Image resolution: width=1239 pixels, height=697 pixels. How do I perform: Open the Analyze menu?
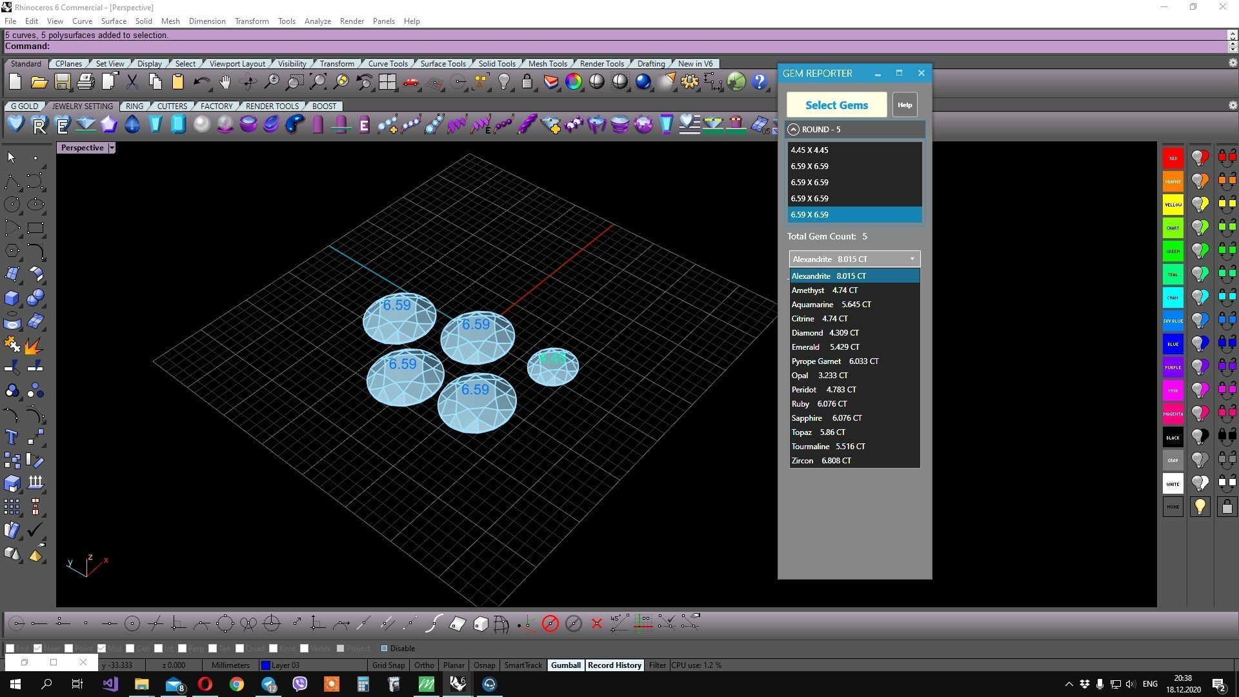click(317, 21)
